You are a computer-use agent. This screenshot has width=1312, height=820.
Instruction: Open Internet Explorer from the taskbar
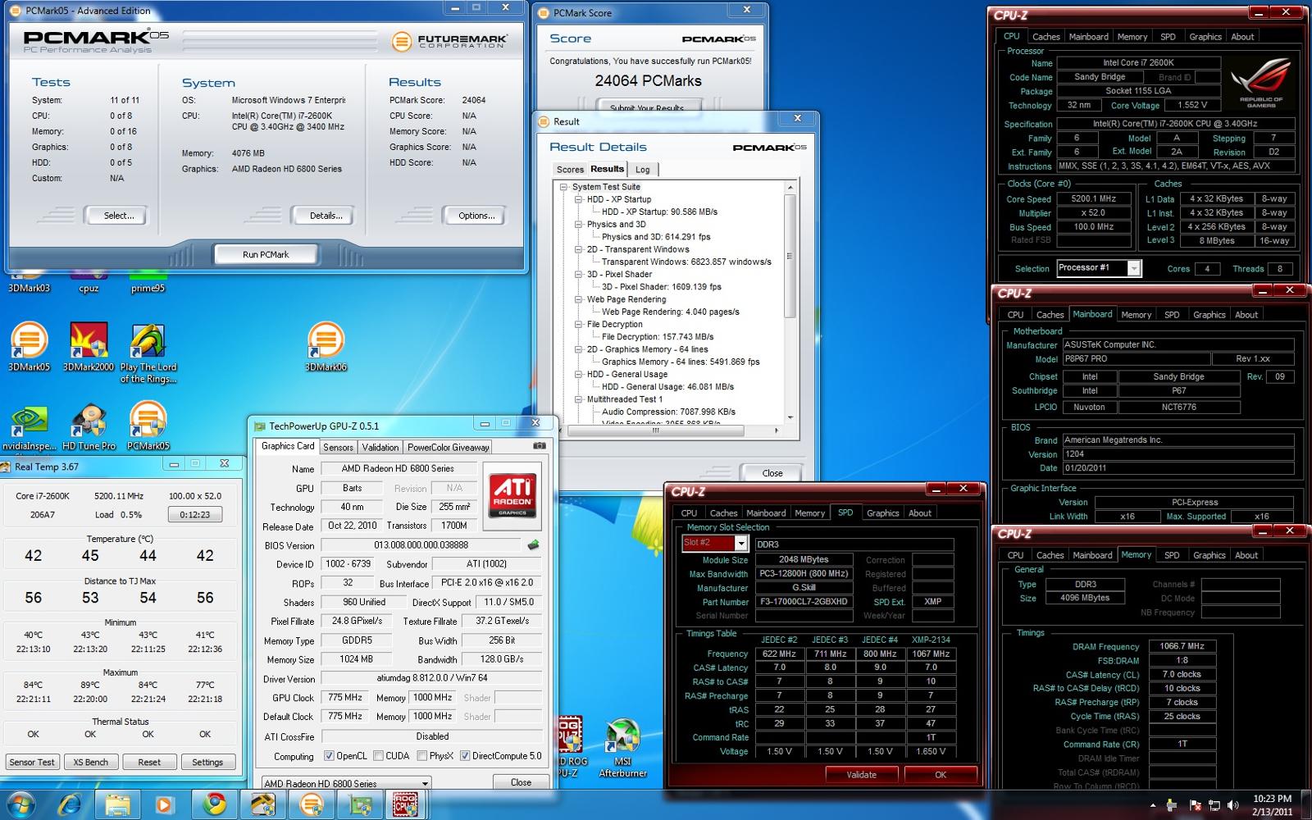[69, 804]
